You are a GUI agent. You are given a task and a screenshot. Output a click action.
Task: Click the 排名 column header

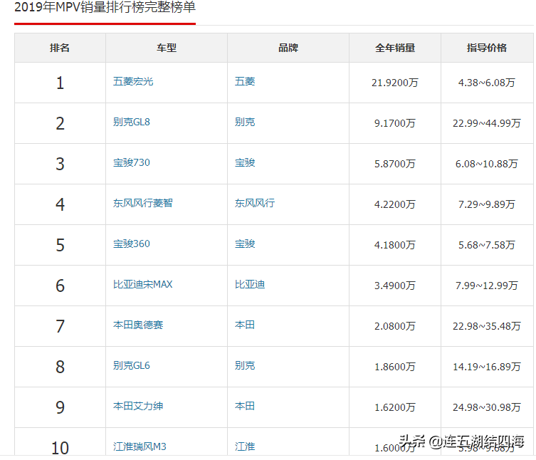tap(60, 48)
